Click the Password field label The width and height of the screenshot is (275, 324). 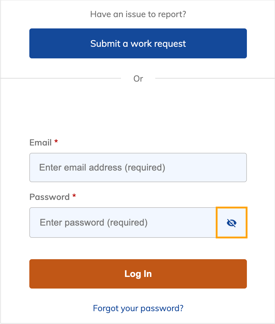coord(50,197)
